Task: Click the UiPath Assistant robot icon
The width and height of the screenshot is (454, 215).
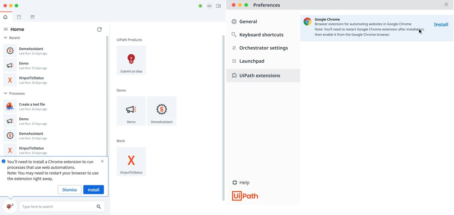Action: (x=10, y=206)
